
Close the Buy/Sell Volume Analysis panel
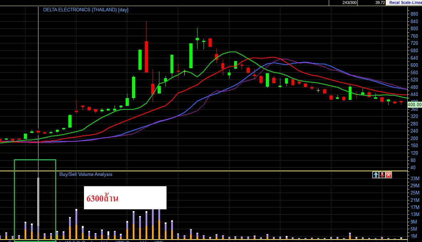[389, 175]
